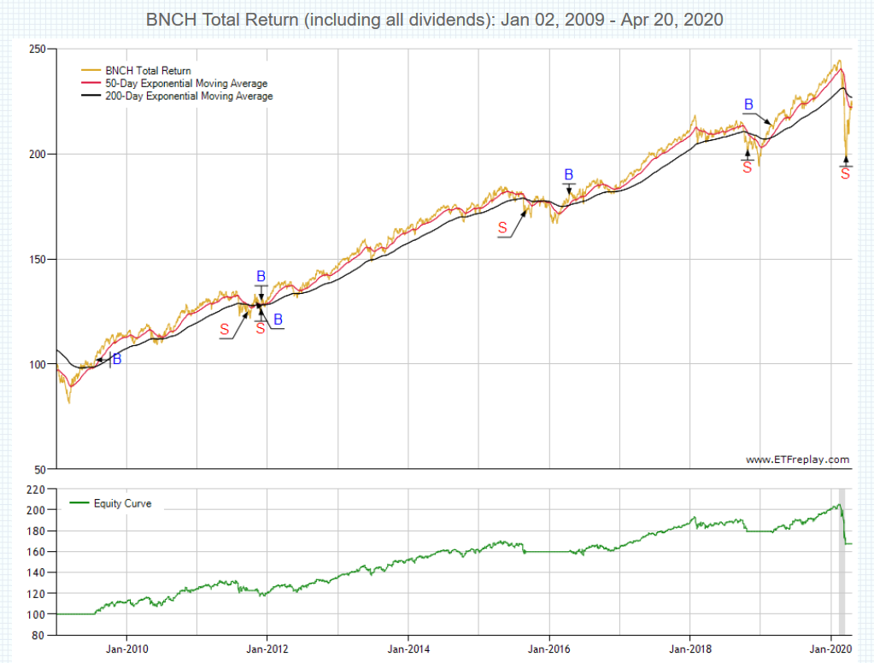The image size is (874, 663).
Task: Click the blue B buy marker near 2009
Action: 117,360
